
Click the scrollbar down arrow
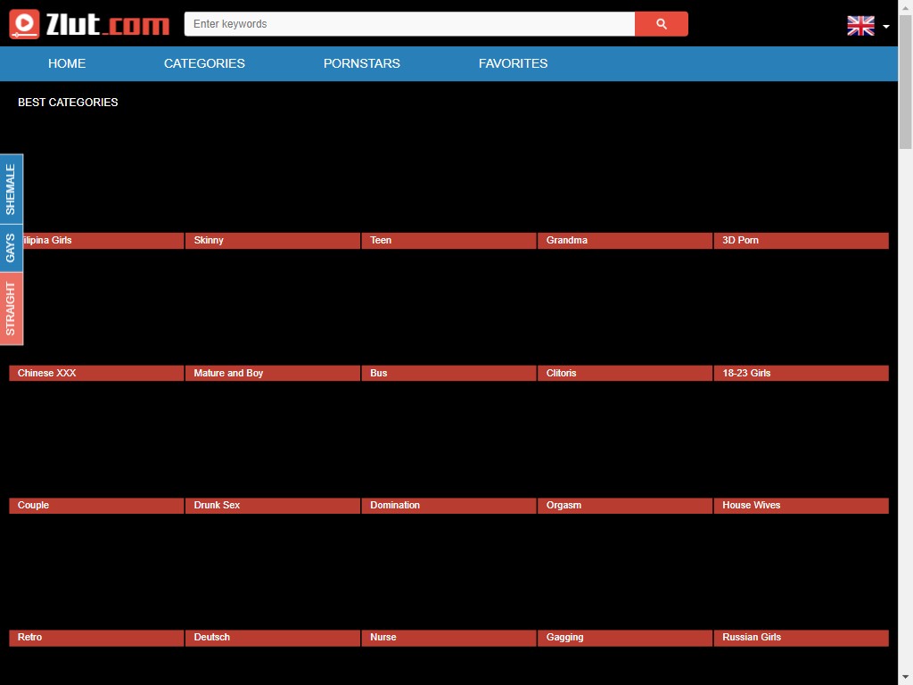click(x=906, y=678)
